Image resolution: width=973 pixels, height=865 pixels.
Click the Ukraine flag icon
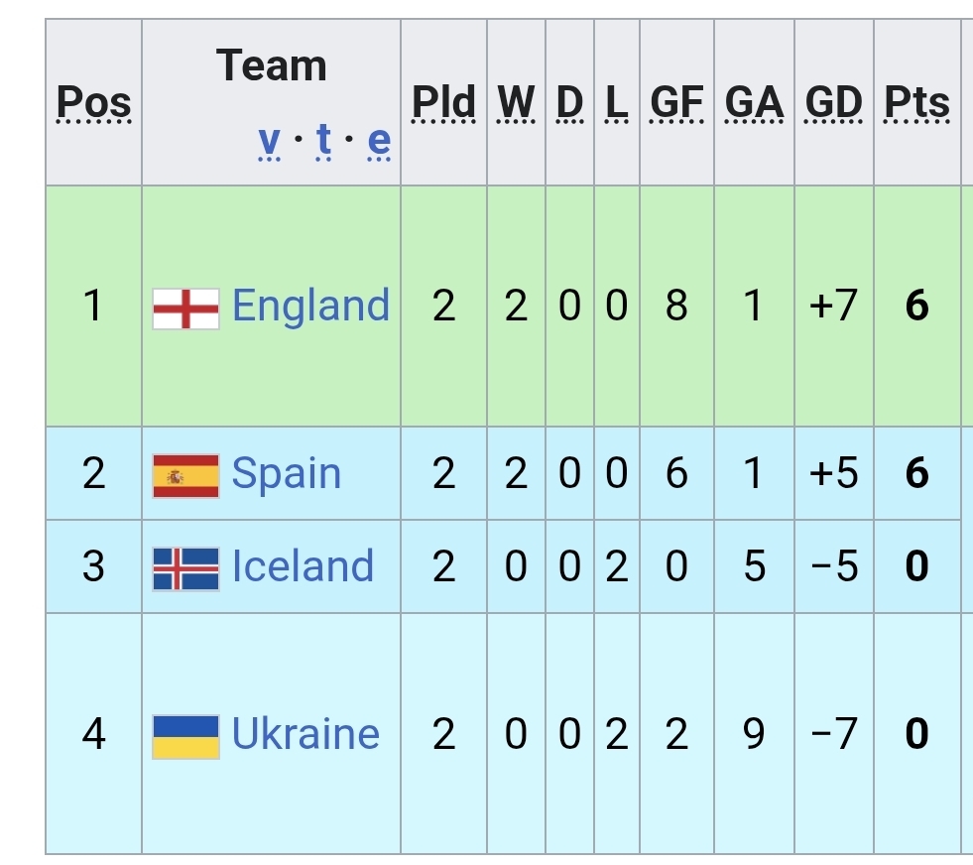click(x=185, y=736)
